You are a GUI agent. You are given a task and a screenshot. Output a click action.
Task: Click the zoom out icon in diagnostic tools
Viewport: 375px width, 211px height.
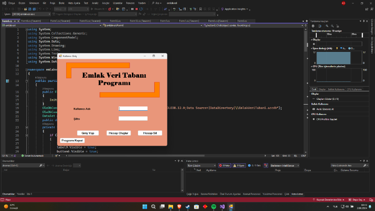coord(332,26)
